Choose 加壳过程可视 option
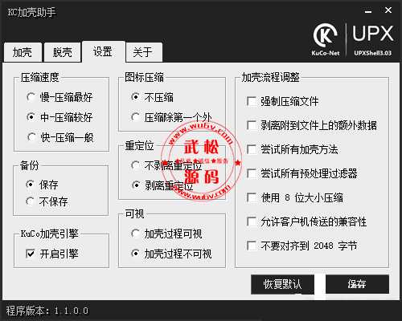This screenshot has width=402, height=321. pos(166,234)
